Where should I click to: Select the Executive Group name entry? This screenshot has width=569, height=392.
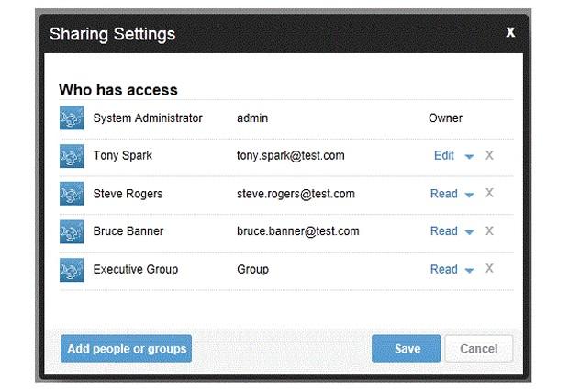click(136, 269)
